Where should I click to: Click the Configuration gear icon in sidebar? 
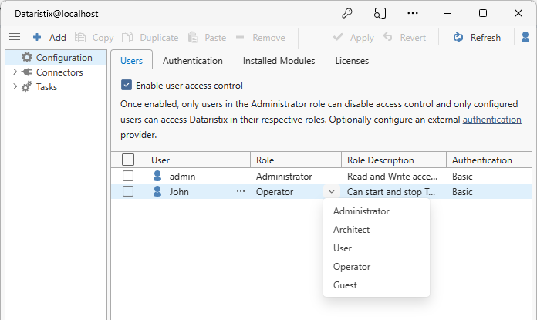[27, 57]
